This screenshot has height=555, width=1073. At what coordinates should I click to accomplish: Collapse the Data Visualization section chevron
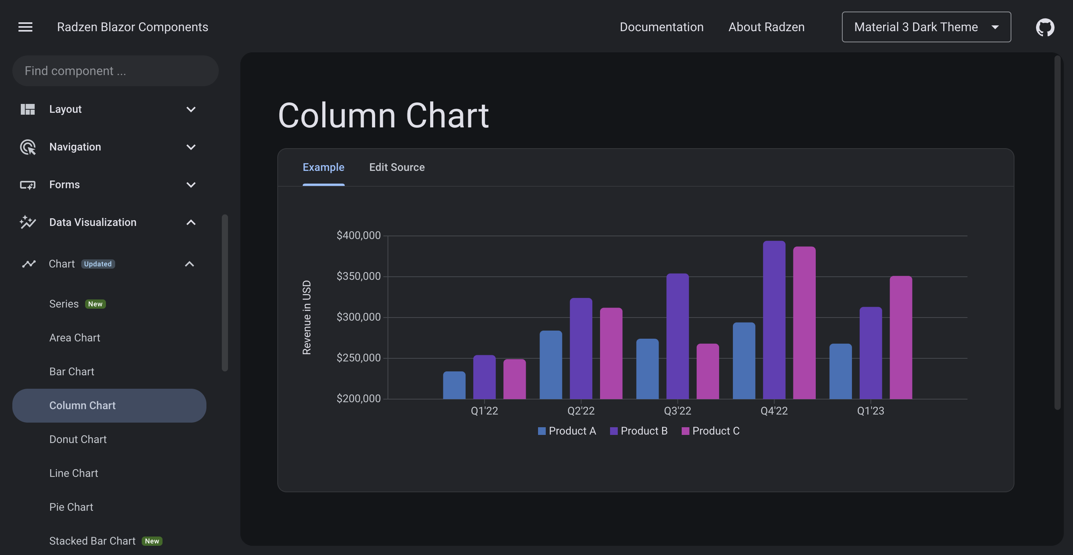pos(191,222)
